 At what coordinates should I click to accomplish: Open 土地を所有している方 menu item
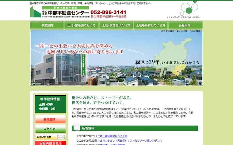pyautogui.click(x=151, y=25)
